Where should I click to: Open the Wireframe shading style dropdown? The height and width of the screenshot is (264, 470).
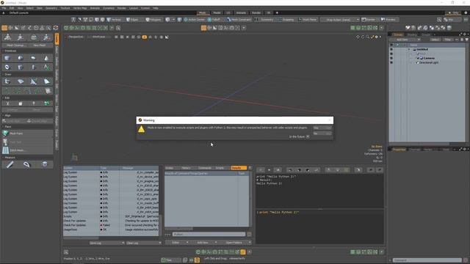pyautogui.click(x=98, y=37)
